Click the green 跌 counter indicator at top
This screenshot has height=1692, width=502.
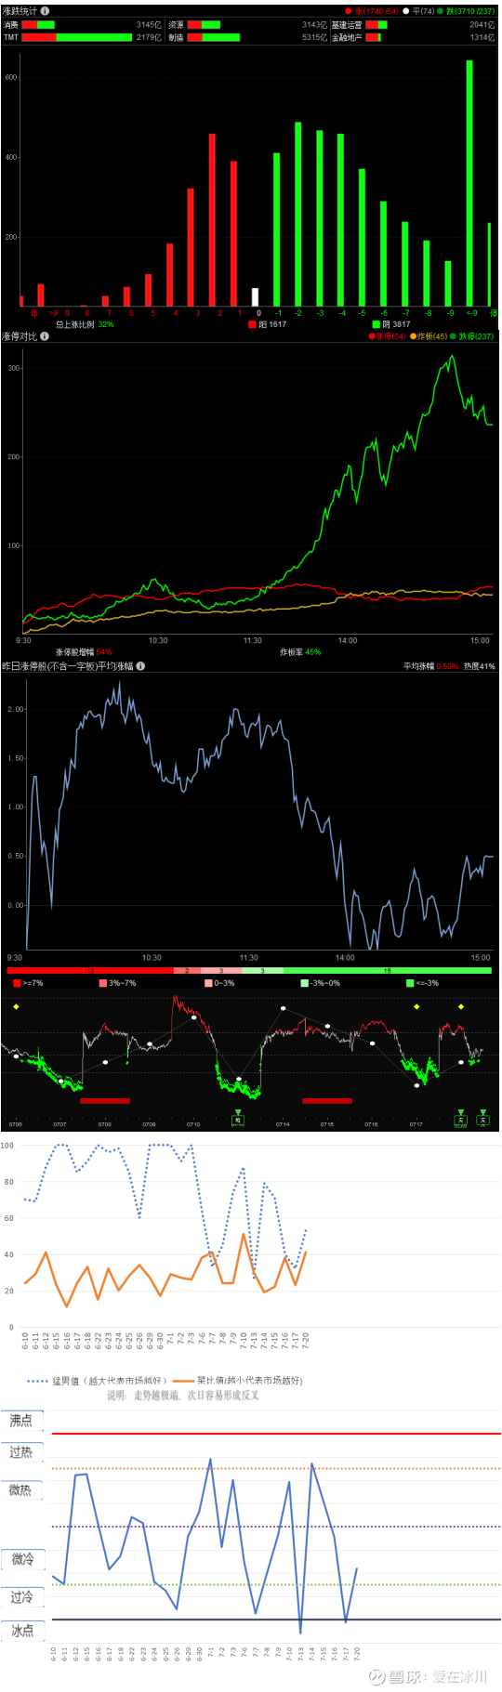[x=467, y=11]
